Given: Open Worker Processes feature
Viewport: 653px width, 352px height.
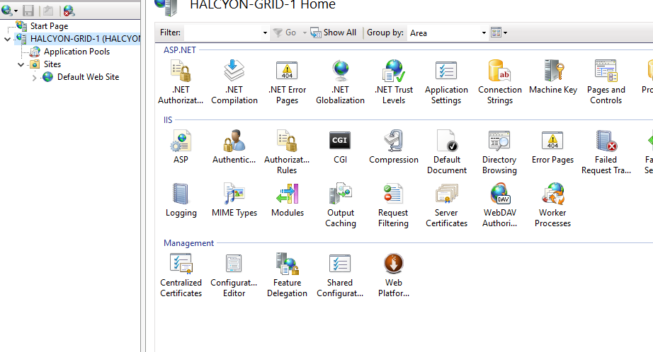Looking at the screenshot, I should click(553, 205).
